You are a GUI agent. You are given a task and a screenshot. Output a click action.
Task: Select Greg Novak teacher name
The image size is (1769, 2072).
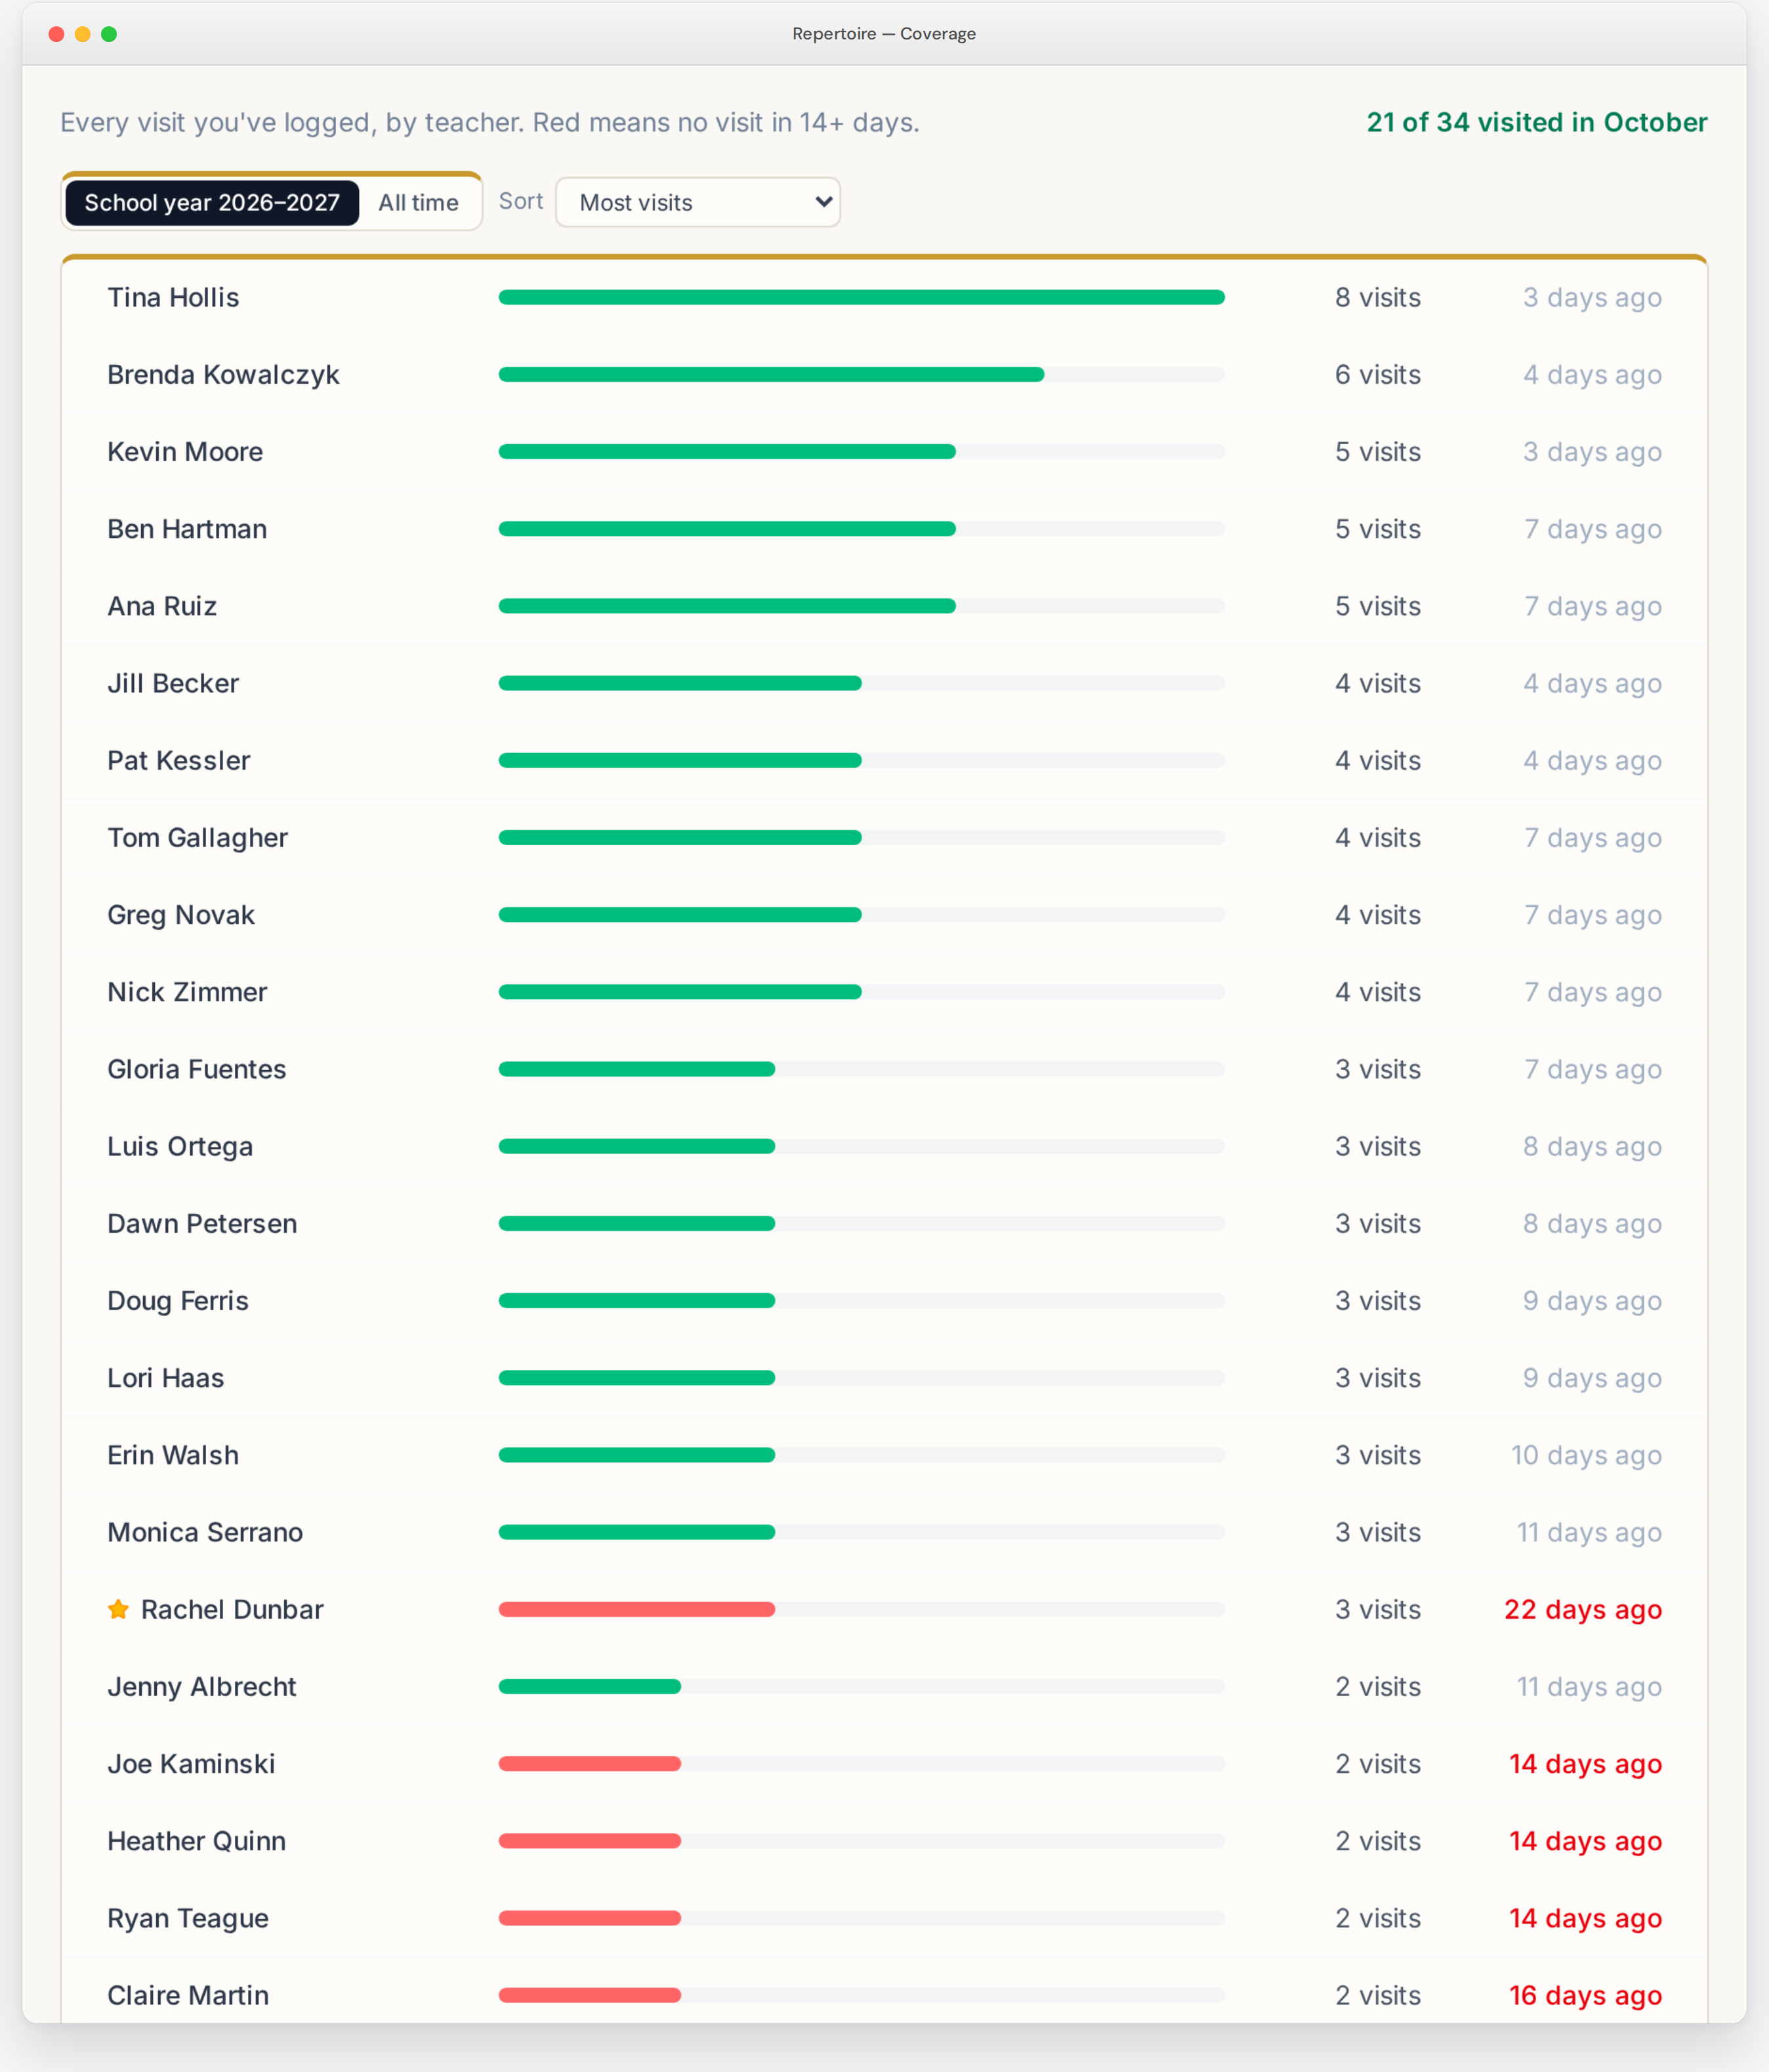pyautogui.click(x=181, y=915)
